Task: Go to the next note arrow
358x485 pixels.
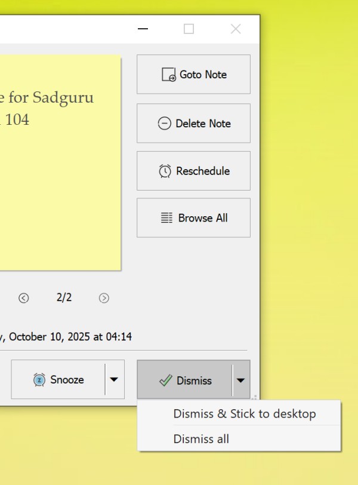Action: coord(104,298)
